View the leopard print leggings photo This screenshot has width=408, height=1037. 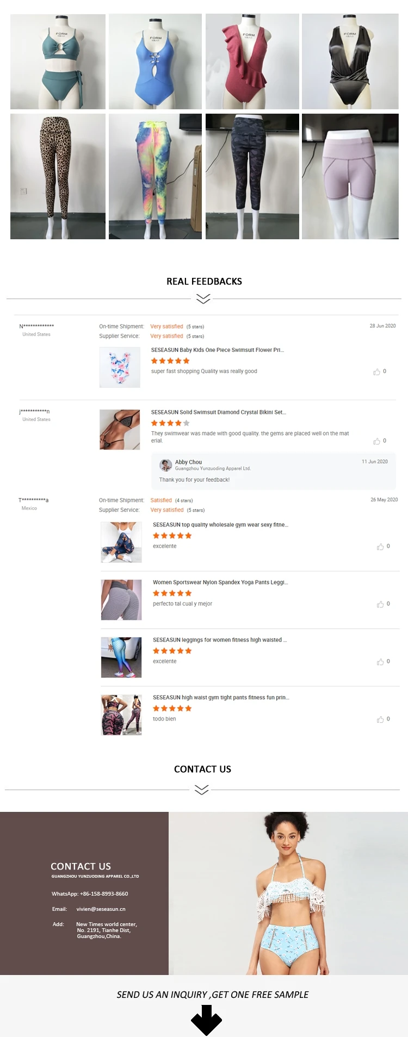coord(58,176)
